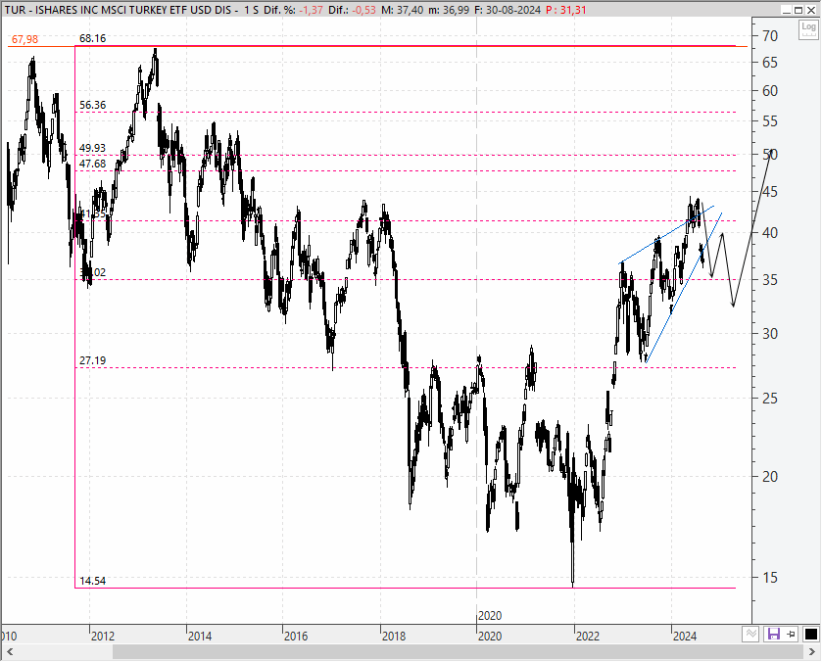Viewport: 822px width, 662px height.
Task: Click the 2024 label on time axis
Action: (x=685, y=637)
